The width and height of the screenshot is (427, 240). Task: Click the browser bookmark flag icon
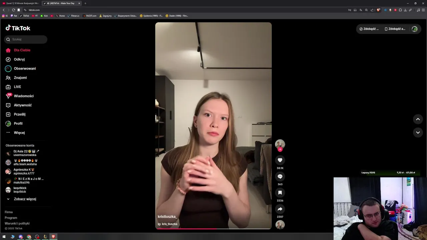click(x=19, y=10)
